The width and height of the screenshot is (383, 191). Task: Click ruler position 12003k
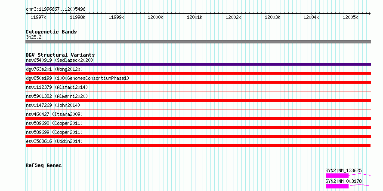click(x=273, y=18)
